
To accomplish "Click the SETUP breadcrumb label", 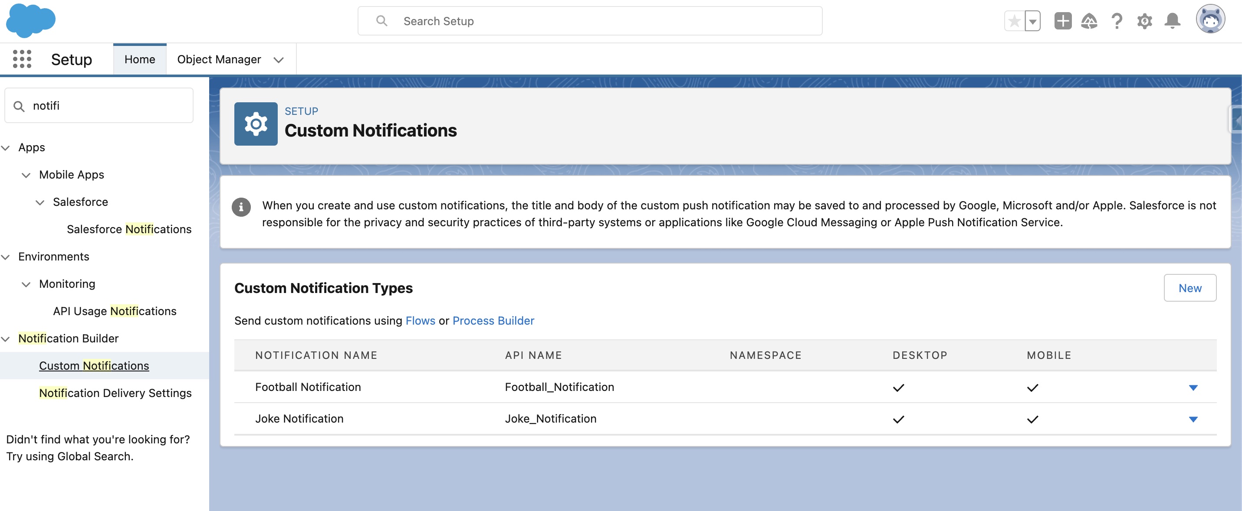I will [x=301, y=111].
